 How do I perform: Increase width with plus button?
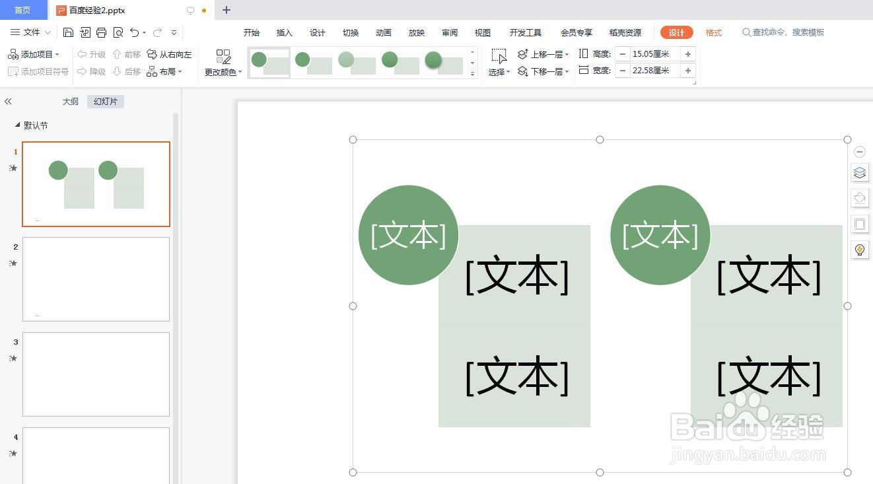pos(688,71)
